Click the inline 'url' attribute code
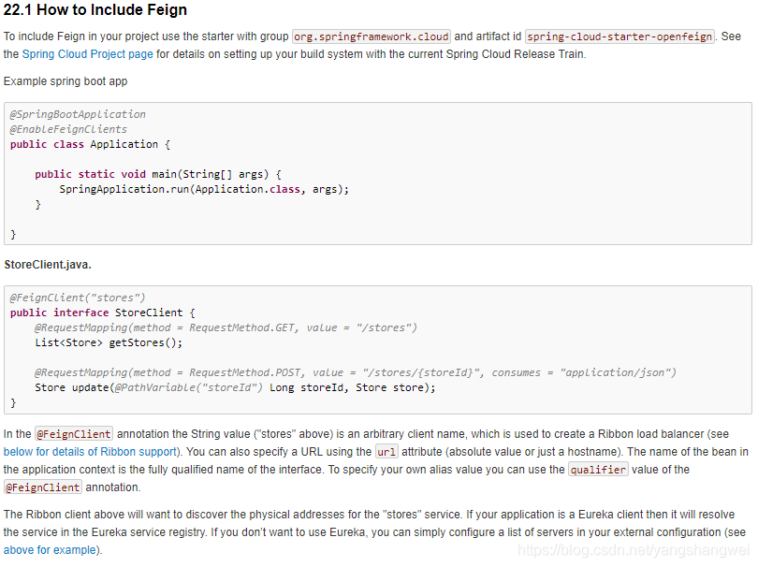 pos(386,451)
